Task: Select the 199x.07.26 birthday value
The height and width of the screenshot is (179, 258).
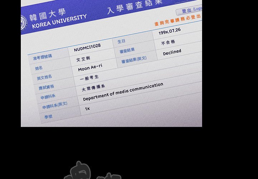Action: pos(169,31)
